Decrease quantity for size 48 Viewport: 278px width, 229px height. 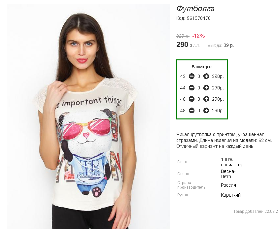pos(191,111)
